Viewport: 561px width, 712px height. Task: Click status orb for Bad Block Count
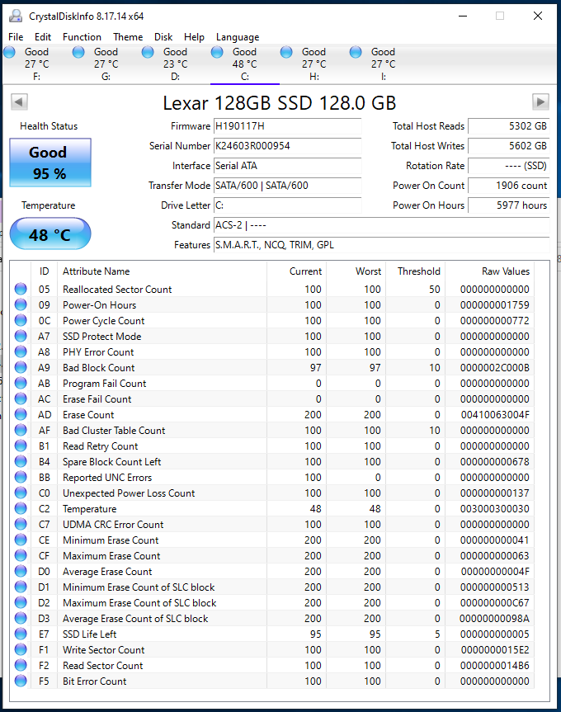(21, 367)
